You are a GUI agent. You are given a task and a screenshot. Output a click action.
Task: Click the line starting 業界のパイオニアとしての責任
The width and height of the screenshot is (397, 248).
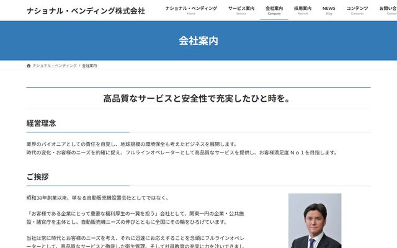tap(132, 144)
